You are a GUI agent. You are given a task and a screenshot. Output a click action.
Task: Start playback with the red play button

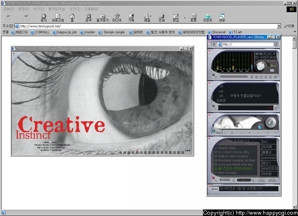coord(266,76)
